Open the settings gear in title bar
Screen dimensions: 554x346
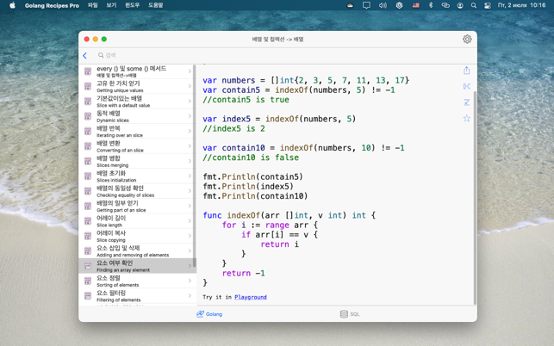[x=467, y=39]
